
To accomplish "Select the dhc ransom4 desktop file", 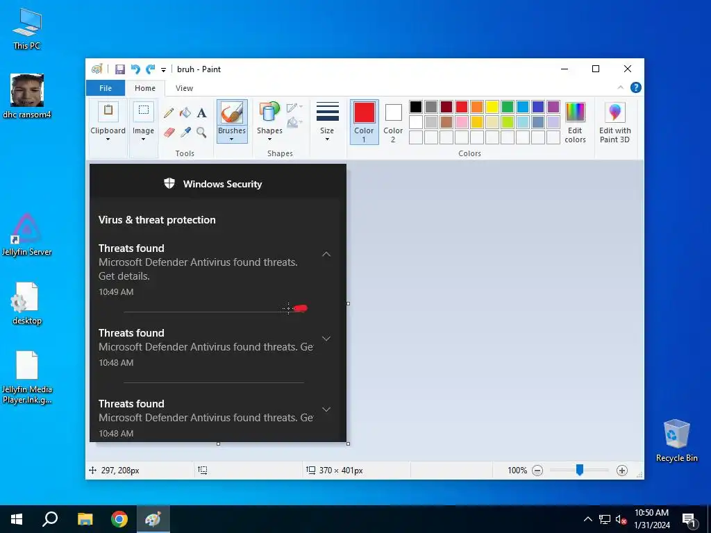I will point(27,96).
